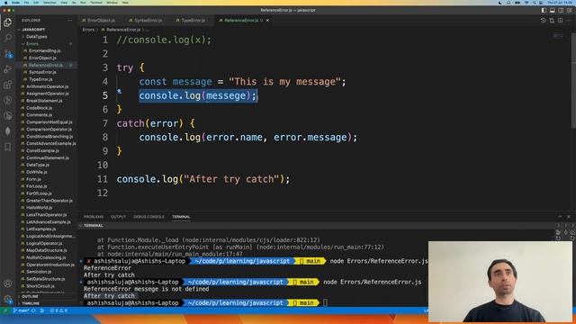Collapse the Errors folder
Image resolution: width=576 pixels, height=324 pixels.
[x=32, y=44]
